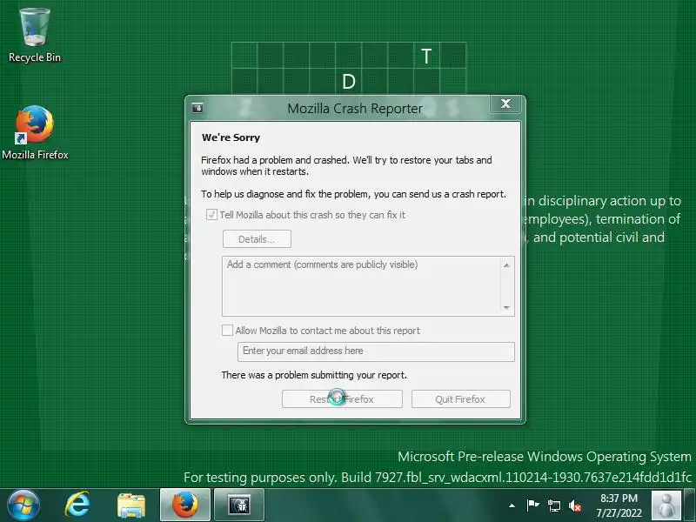Open the Recycle Bin desktop icon
Screen dimensions: 696x522
pos(35,36)
